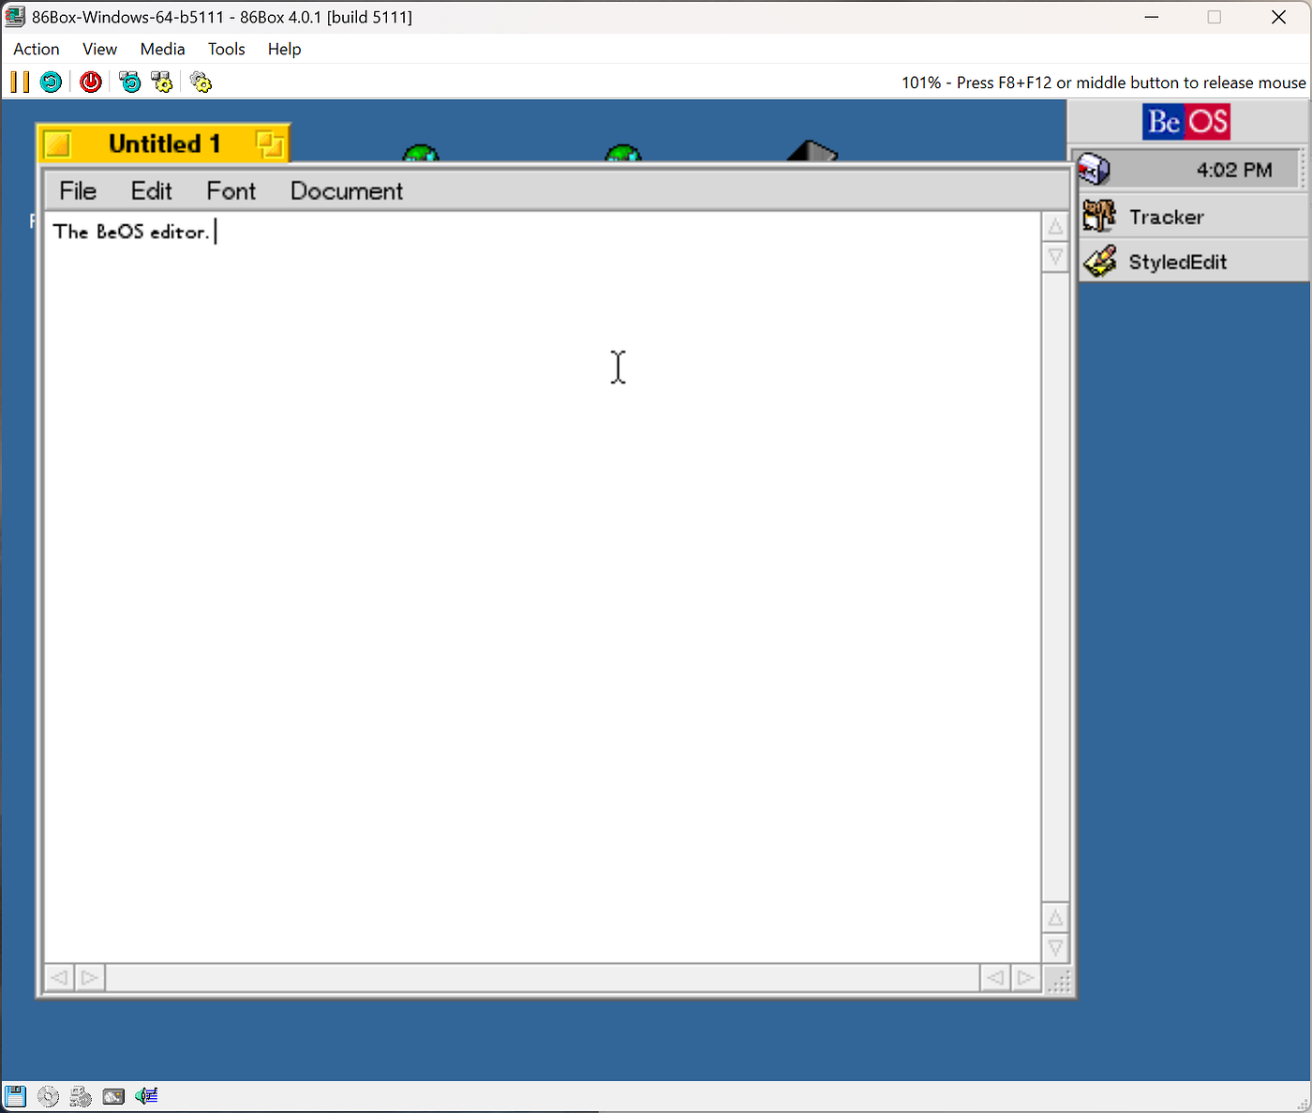Screen dimensions: 1312x1113
Task: Click the speaker sound status icon
Action: point(146,1095)
